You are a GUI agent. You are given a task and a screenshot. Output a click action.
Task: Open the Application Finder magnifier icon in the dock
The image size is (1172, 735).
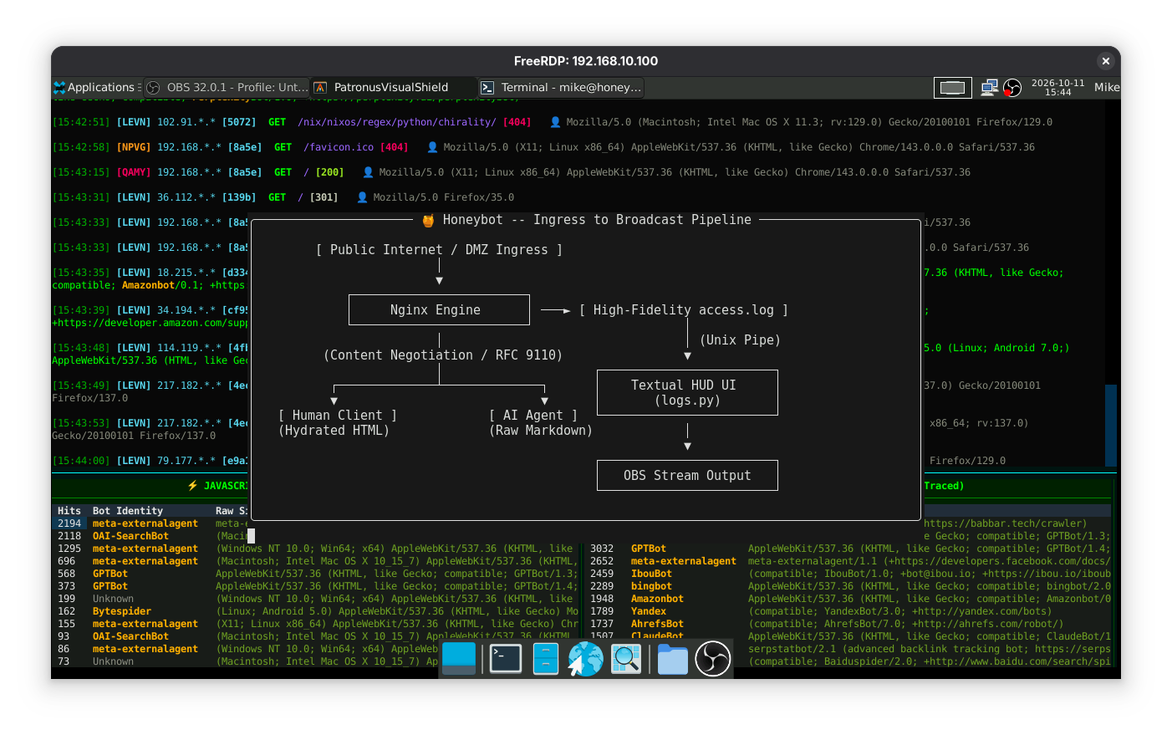pos(626,659)
